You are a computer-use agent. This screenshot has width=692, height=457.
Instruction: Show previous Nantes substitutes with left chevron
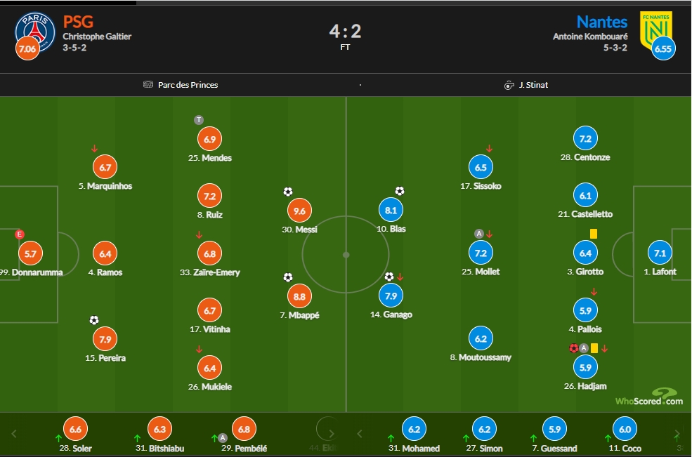click(360, 434)
